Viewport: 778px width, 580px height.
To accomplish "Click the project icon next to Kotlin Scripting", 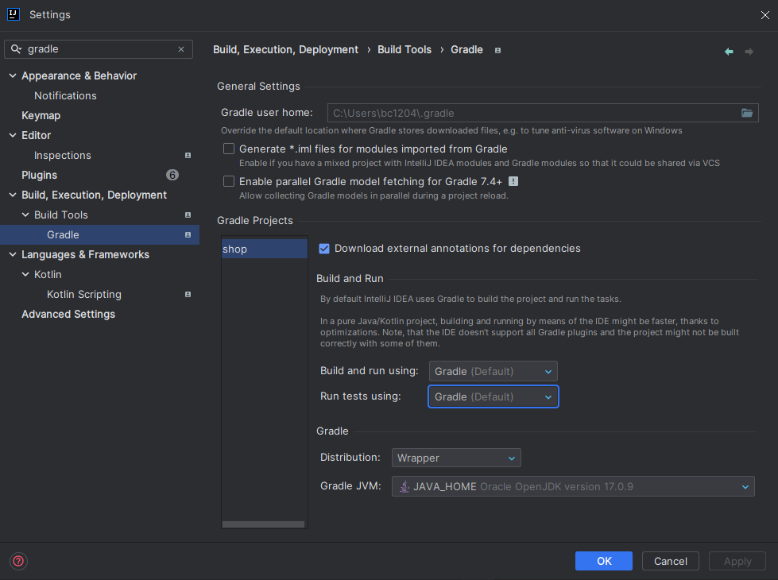I will coord(188,294).
